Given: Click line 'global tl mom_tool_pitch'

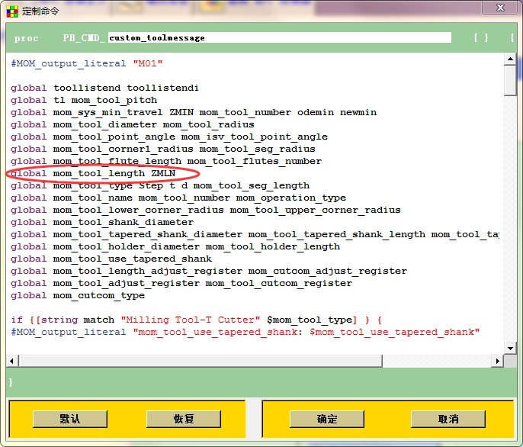Looking at the screenshot, I should pos(84,100).
